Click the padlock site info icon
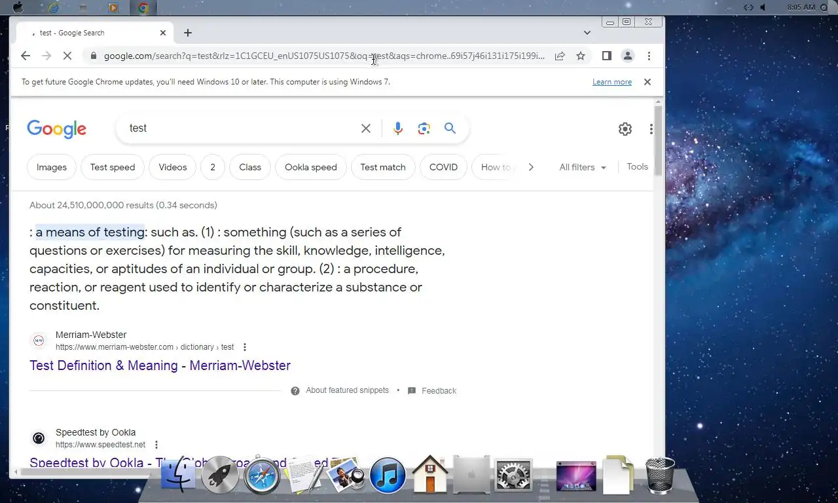 pos(93,56)
